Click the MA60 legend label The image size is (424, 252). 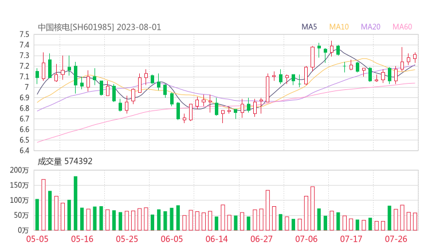pyautogui.click(x=402, y=27)
